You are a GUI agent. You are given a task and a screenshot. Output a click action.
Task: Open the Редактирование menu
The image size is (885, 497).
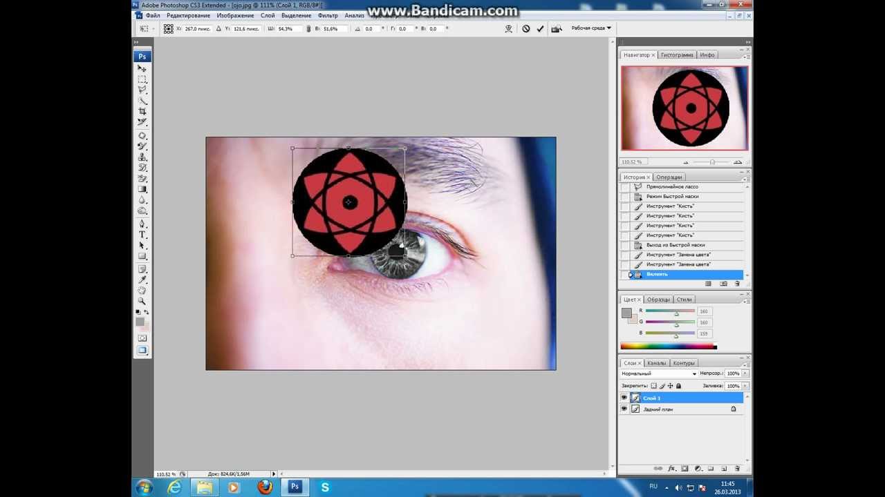(x=188, y=15)
